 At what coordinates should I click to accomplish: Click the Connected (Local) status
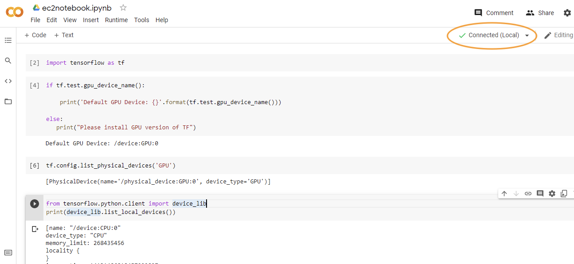489,35
